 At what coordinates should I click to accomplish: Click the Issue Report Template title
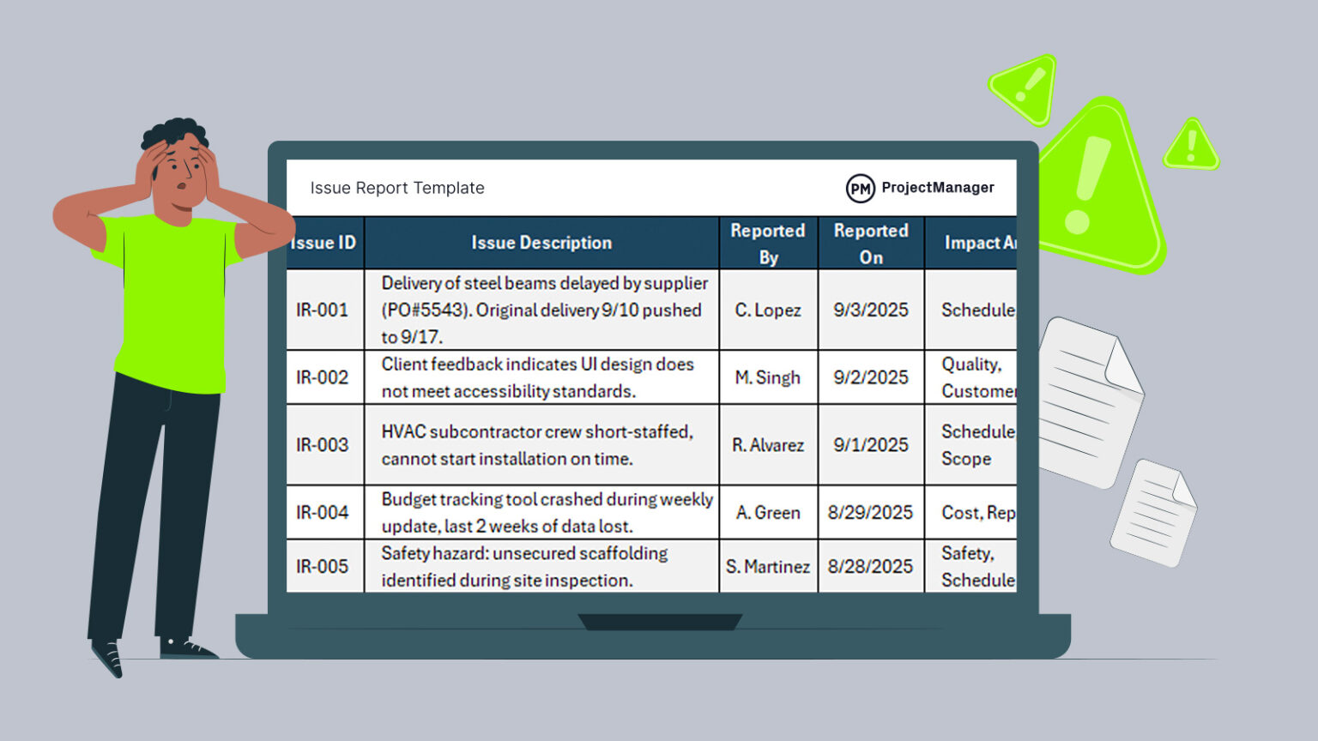pos(397,188)
